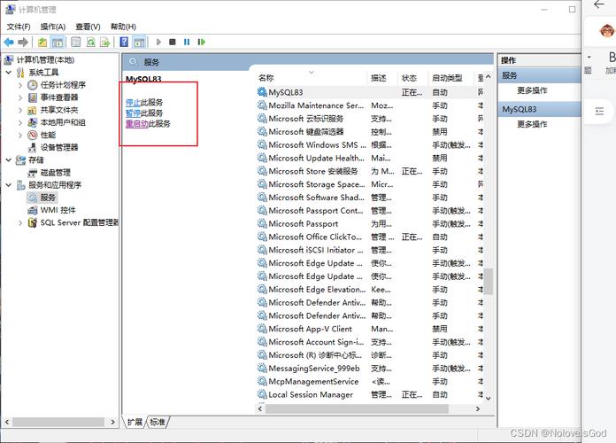Image resolution: width=616 pixels, height=443 pixels.
Task: Click the Microsoft Office ClickTo... service icon
Action: click(262, 237)
